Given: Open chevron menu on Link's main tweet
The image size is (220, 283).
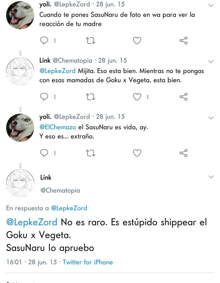Looking at the screenshot, I should (x=211, y=177).
